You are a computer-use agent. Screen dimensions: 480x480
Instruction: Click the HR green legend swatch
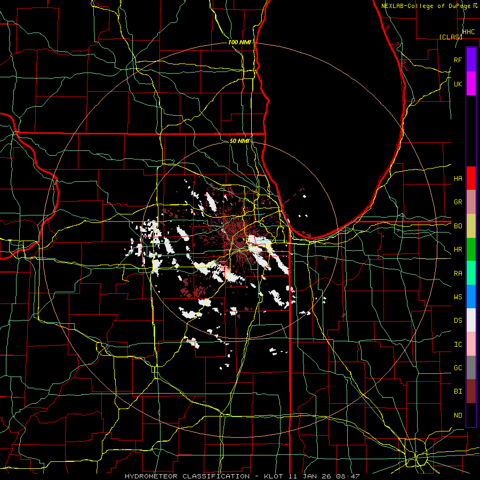[471, 250]
